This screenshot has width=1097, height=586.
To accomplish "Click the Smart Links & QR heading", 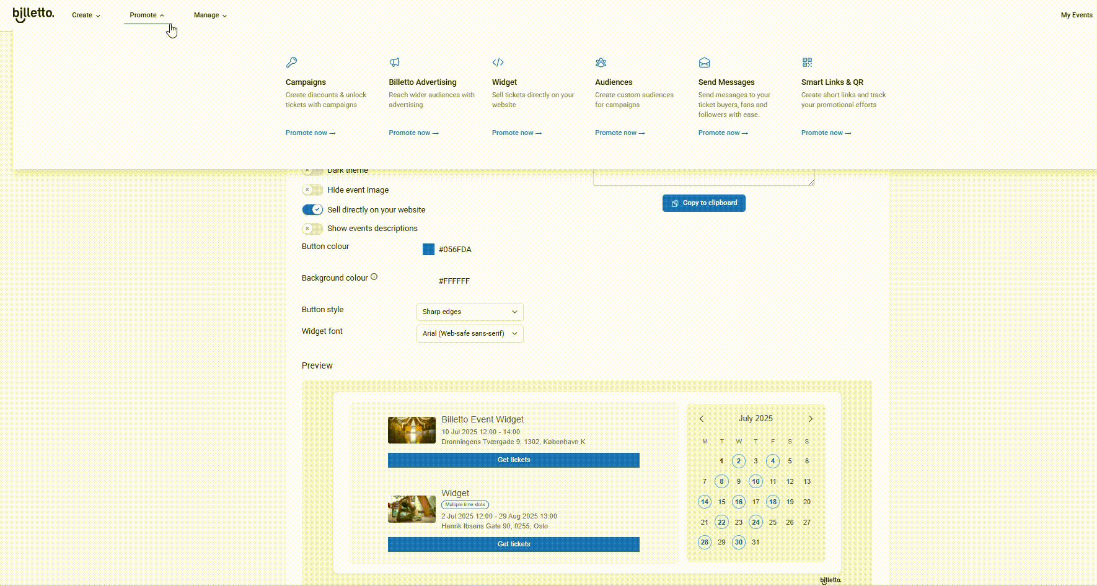I will (x=832, y=82).
